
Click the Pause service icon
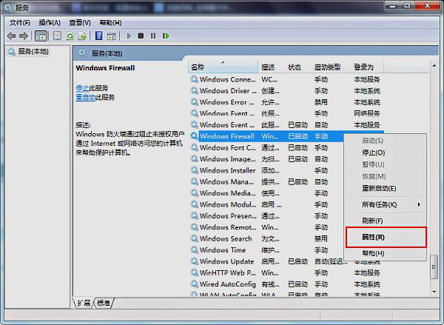[x=153, y=36]
